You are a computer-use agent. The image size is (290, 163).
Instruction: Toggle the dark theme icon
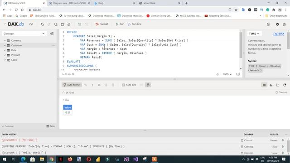(x=277, y=24)
